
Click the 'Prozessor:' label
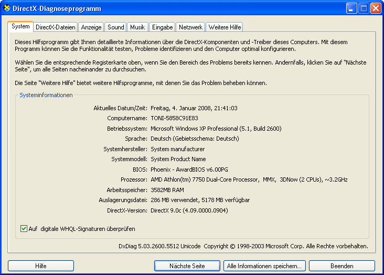(x=134, y=179)
